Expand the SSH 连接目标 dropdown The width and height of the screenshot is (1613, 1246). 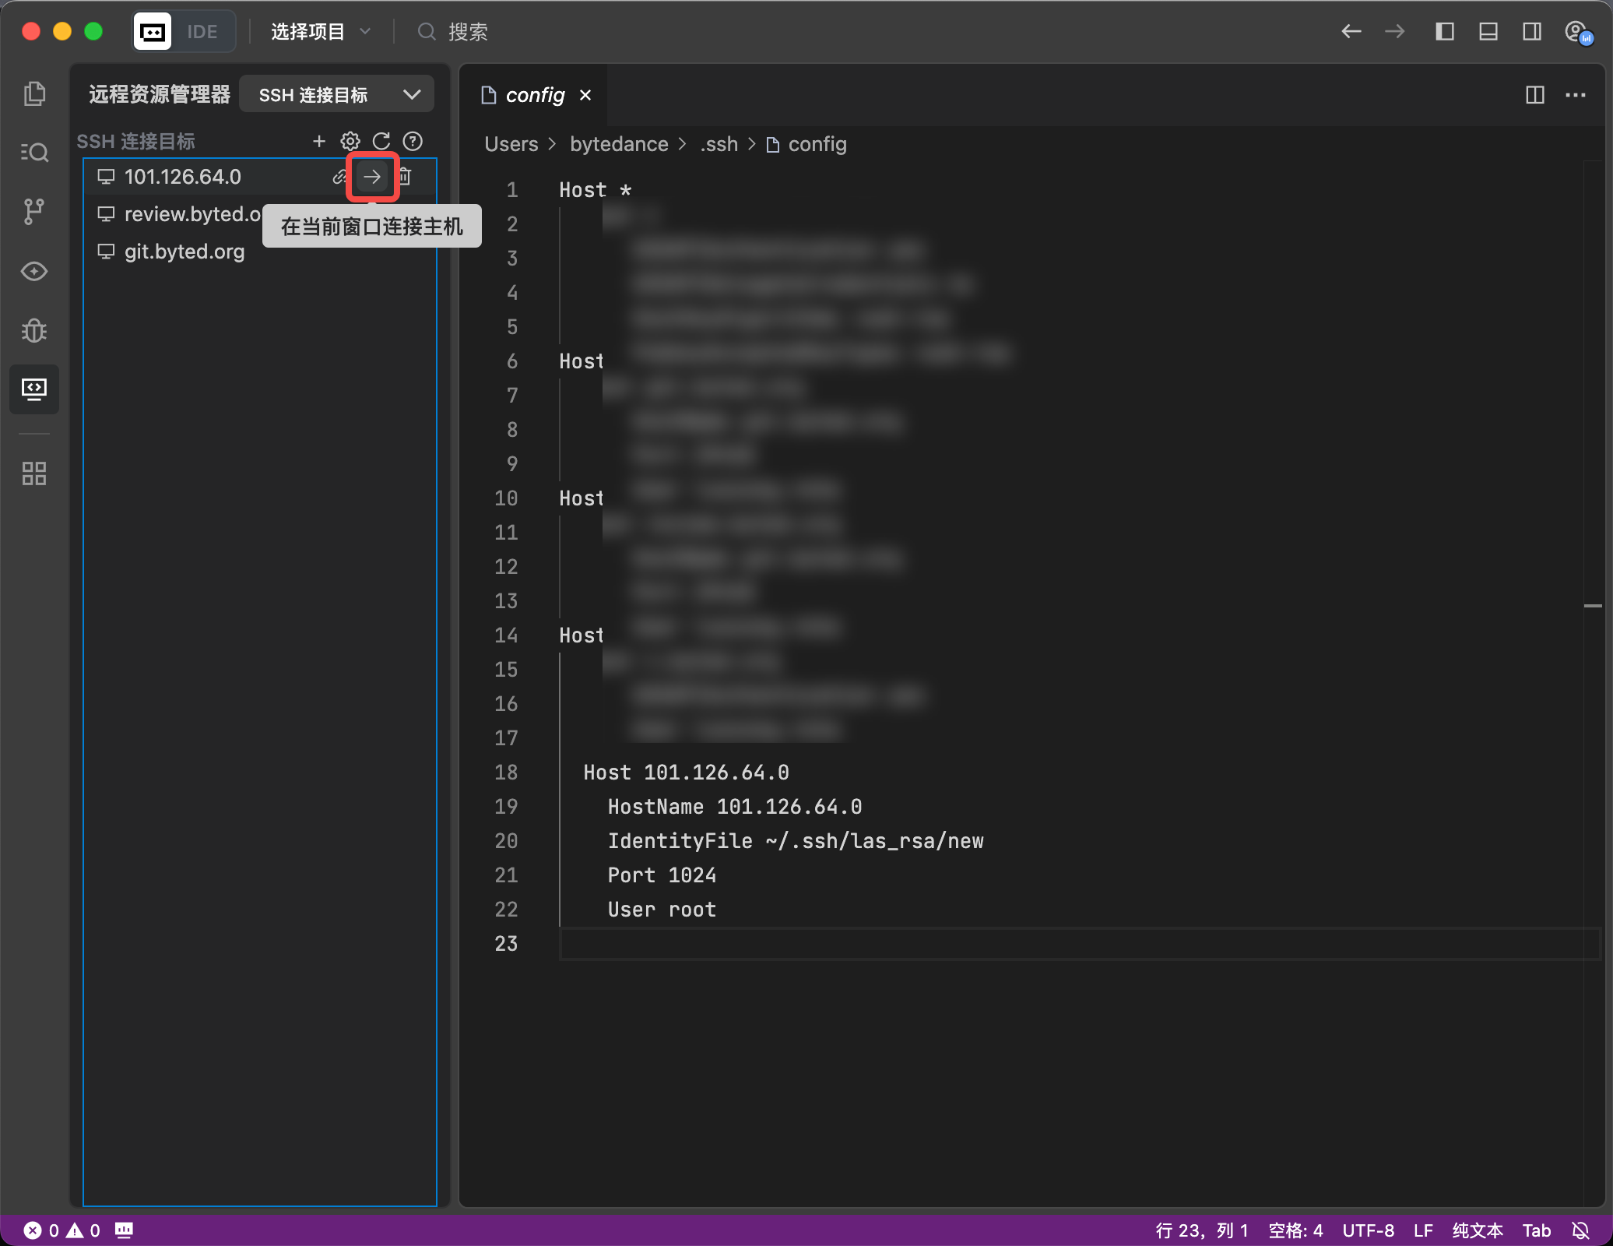(336, 95)
